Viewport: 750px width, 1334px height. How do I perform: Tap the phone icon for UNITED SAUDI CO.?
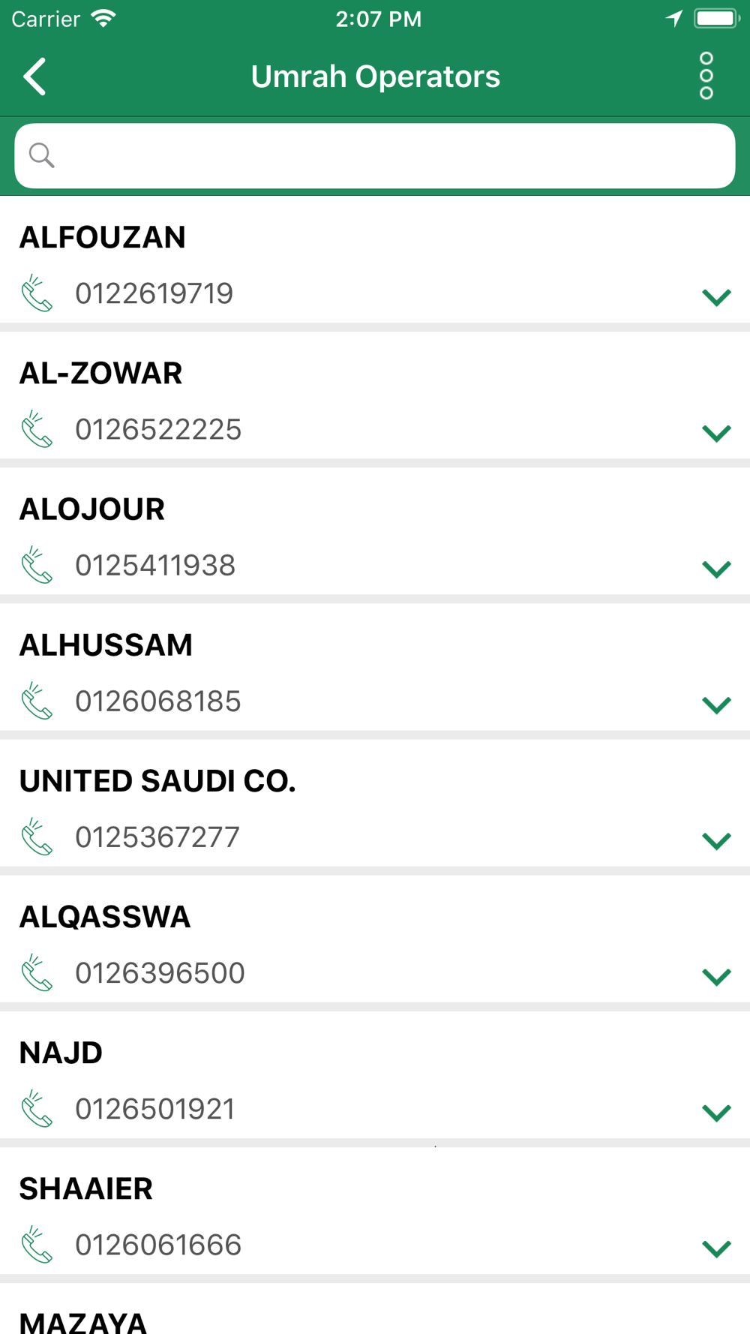[x=37, y=837]
